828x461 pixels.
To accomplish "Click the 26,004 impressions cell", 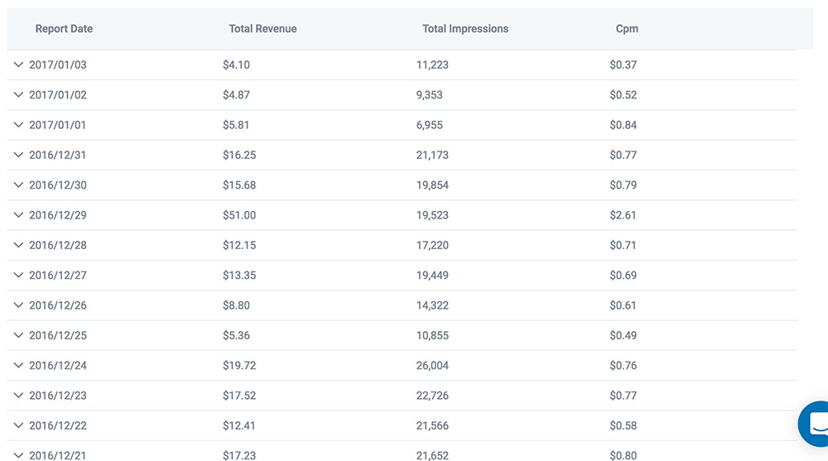I will (x=433, y=365).
